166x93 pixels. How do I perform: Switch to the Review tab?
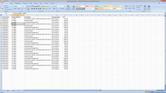[x=36, y=3]
